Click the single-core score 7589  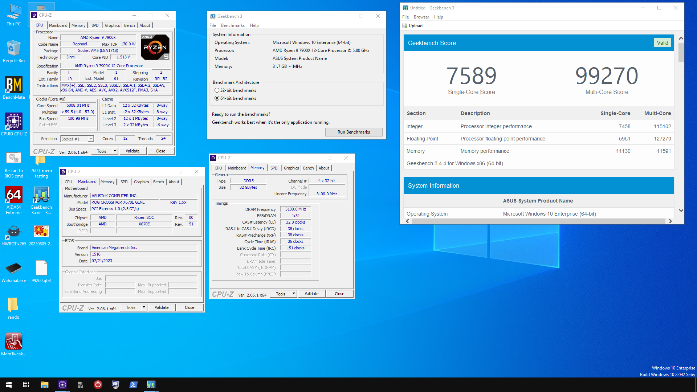tap(471, 76)
